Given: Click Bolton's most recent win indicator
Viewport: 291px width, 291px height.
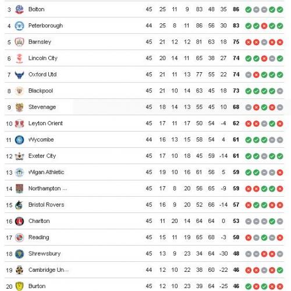Looking at the screenshot, I should click(x=280, y=10).
